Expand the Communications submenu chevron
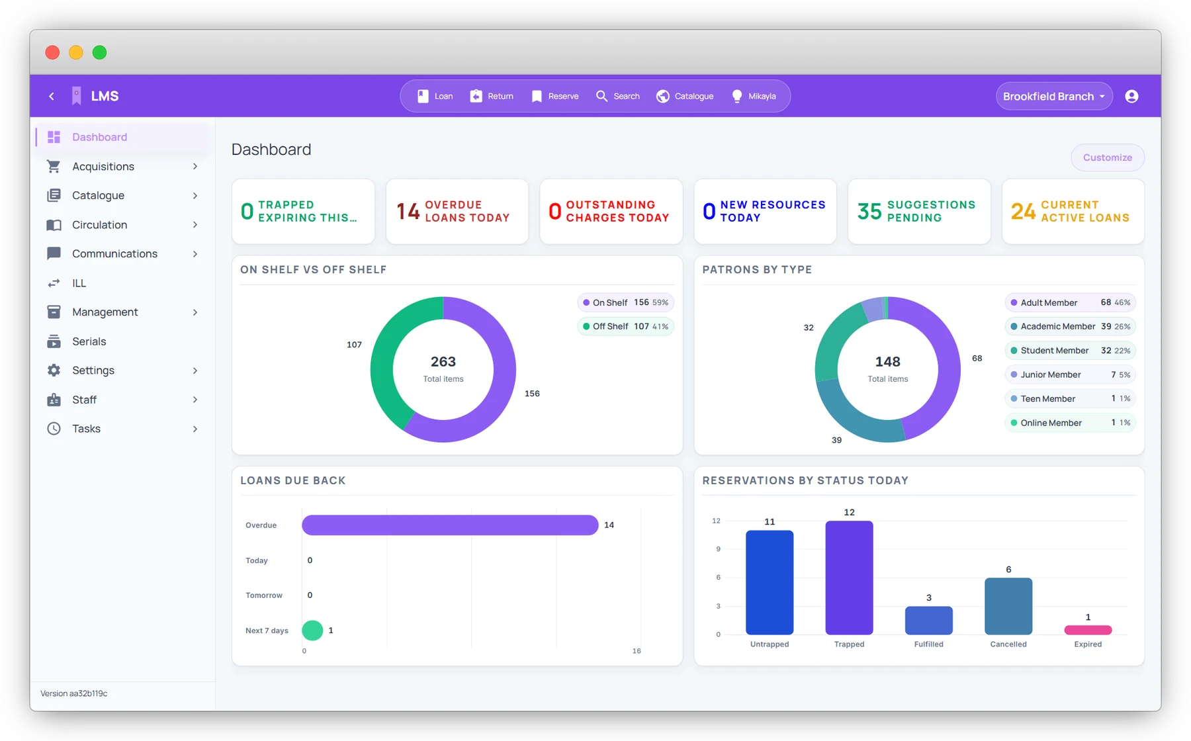Screen dimensions: 1191x741 tap(195, 253)
